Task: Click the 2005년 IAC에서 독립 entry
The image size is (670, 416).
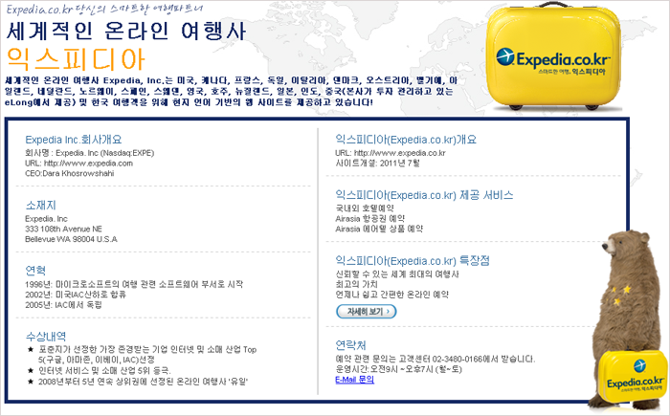Action: coord(63,304)
